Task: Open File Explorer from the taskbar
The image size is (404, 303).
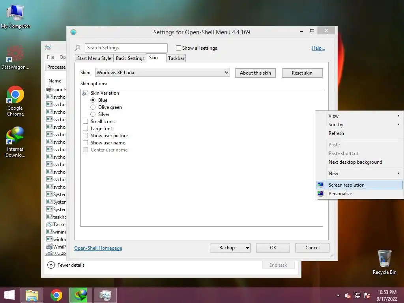Action: pyautogui.click(x=32, y=295)
